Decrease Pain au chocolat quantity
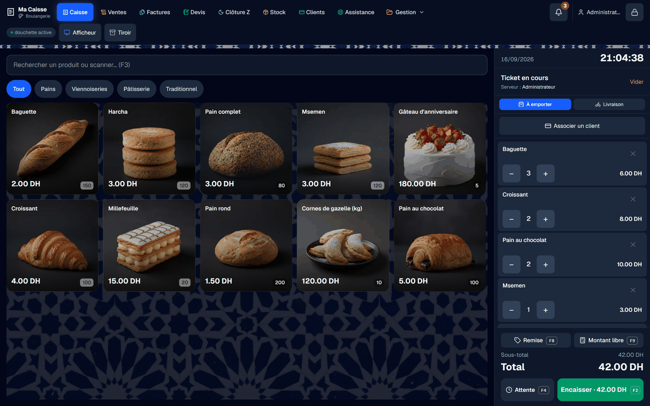 pyautogui.click(x=511, y=264)
